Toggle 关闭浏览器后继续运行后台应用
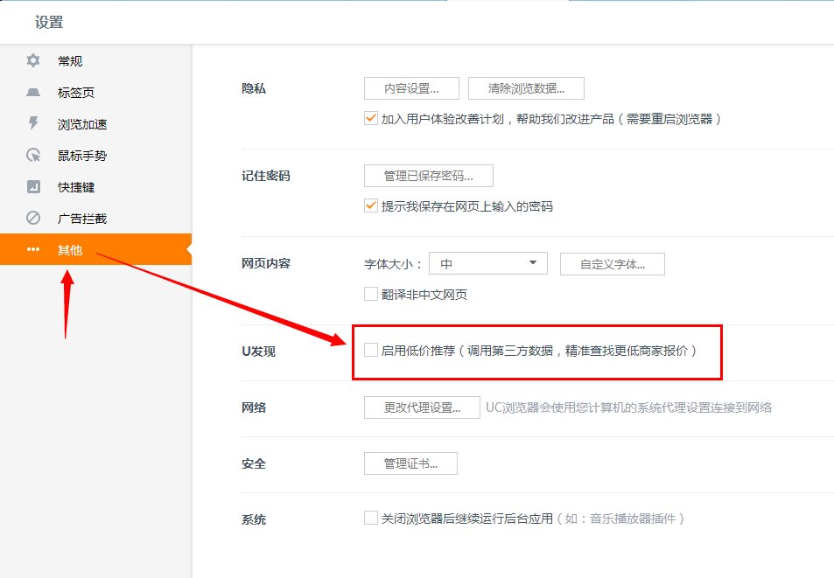Screen dimensions: 834x578 tap(370, 518)
